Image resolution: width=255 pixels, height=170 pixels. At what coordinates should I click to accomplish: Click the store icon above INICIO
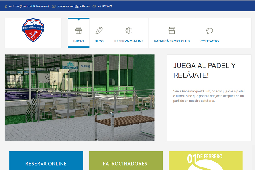point(78,31)
